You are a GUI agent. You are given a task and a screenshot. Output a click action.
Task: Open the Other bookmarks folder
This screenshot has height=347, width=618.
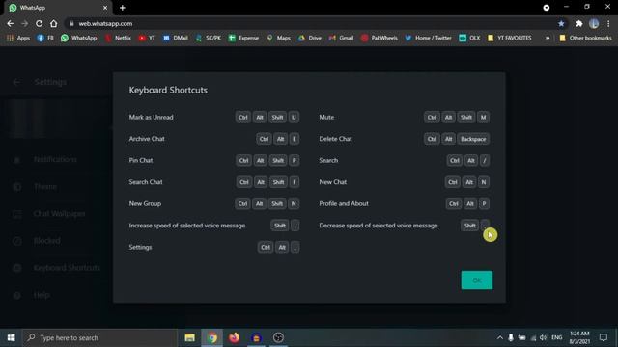(x=586, y=38)
